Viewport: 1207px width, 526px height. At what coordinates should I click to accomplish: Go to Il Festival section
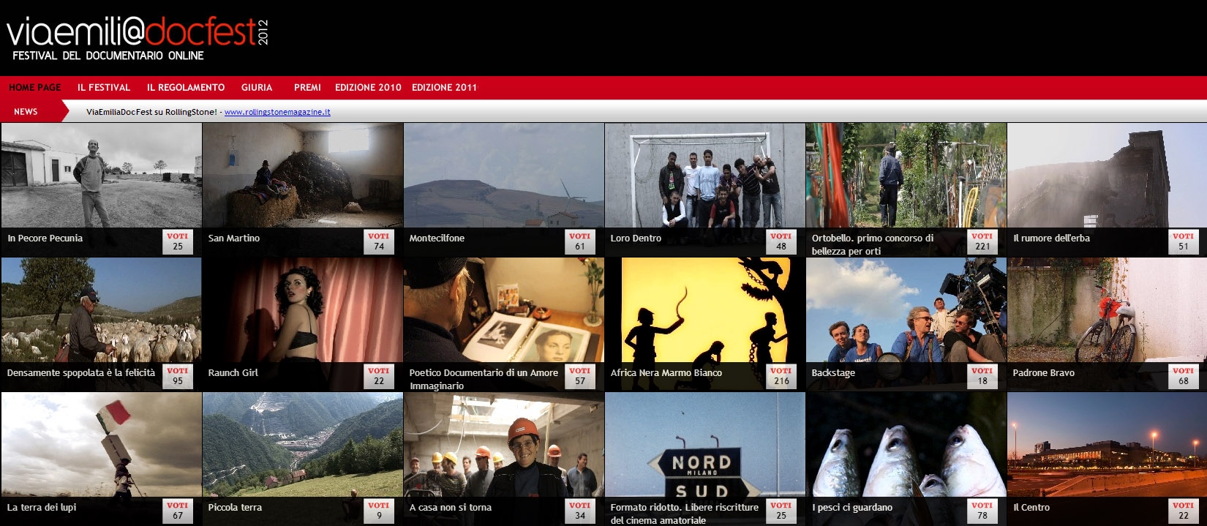click(104, 87)
